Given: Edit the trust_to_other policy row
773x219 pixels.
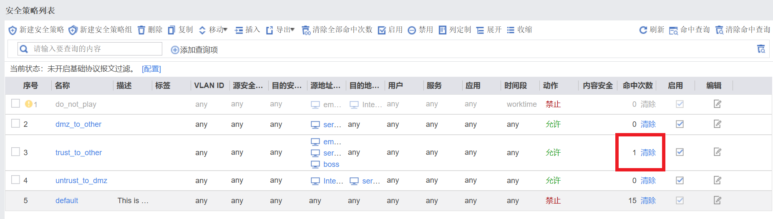Looking at the screenshot, I should (717, 152).
